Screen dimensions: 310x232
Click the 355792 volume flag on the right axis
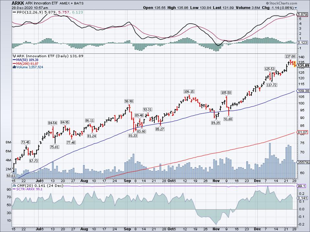[303, 163]
